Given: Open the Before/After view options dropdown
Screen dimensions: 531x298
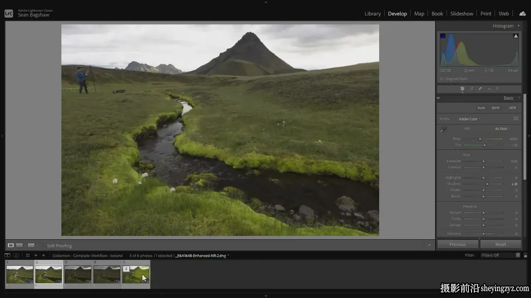Looking at the screenshot, I should point(37,245).
